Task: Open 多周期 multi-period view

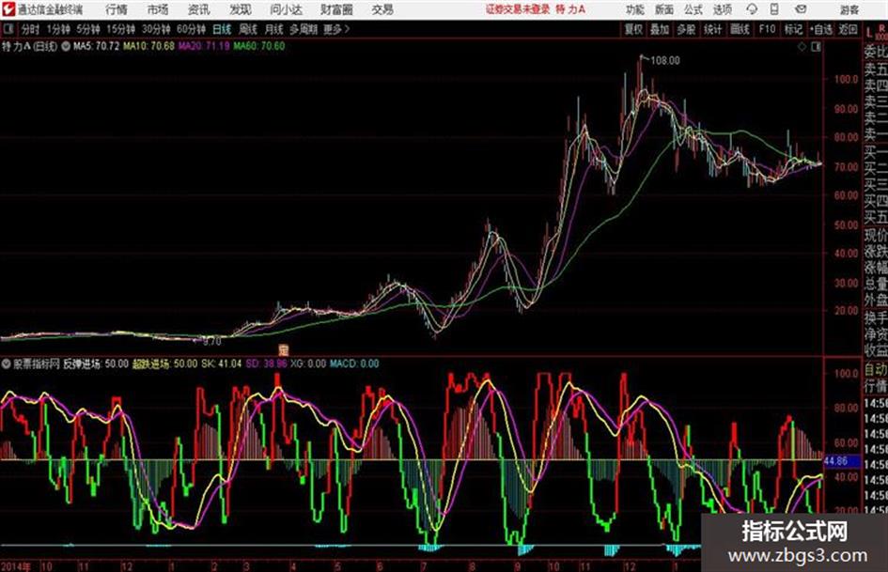Action: click(304, 29)
